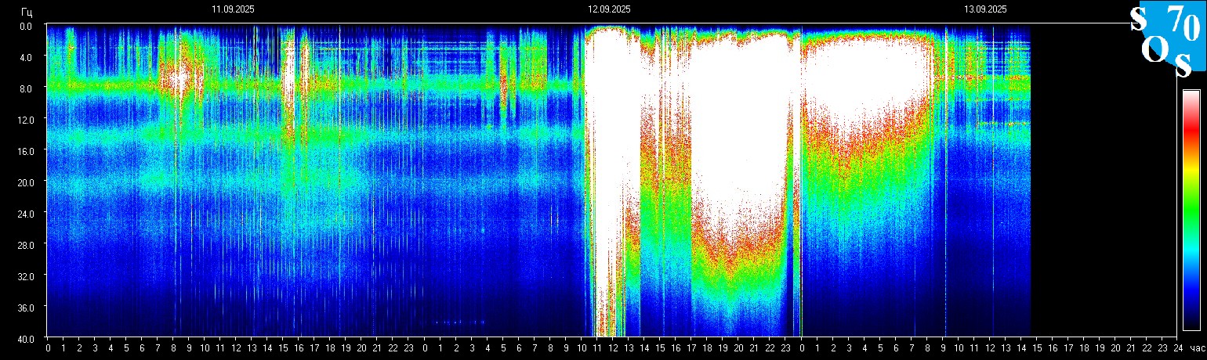Click the 8.0 frequency axis label
This screenshot has height=360, width=1207.
pos(26,88)
